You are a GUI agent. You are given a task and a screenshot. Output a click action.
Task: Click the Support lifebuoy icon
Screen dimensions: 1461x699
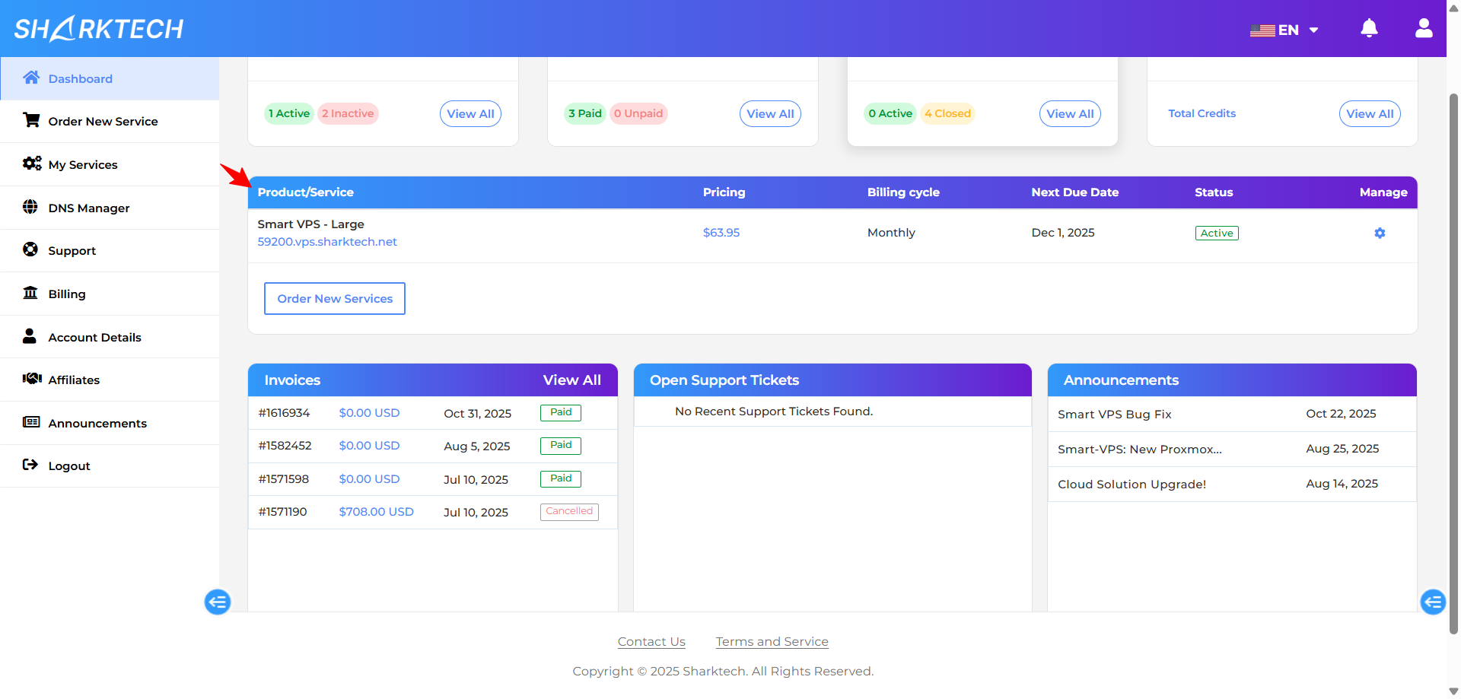coord(30,249)
